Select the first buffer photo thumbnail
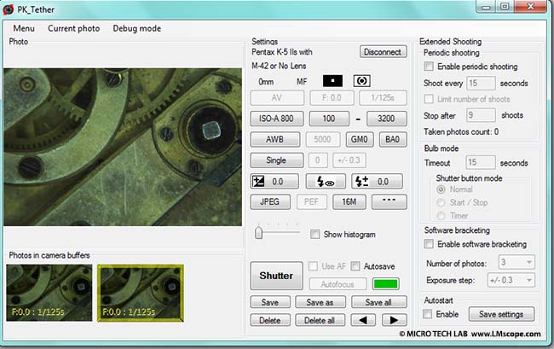554x349 pixels. 49,293
